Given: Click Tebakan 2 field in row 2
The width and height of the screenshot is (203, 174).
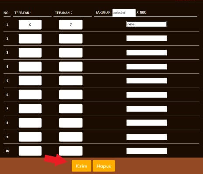Looking at the screenshot, I should coord(71,38).
